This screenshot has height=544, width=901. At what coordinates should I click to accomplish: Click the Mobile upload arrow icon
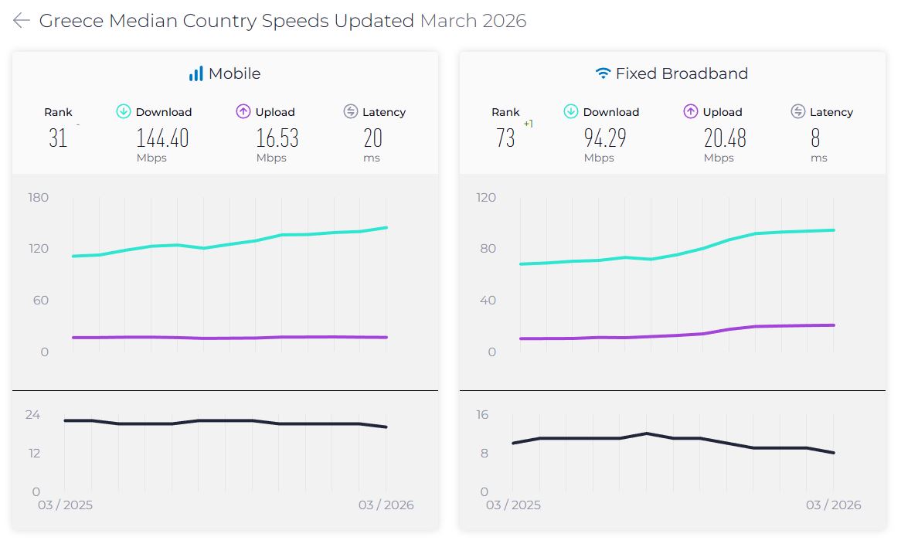coord(243,112)
